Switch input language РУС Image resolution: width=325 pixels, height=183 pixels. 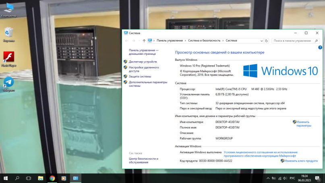point(292,178)
